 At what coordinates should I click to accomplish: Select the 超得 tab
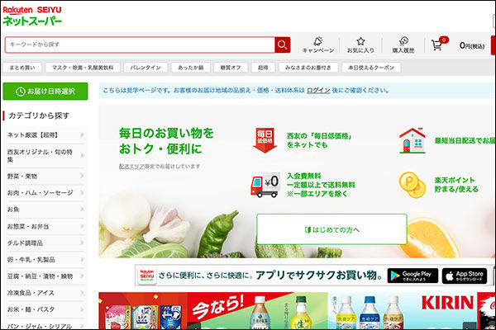pyautogui.click(x=263, y=68)
